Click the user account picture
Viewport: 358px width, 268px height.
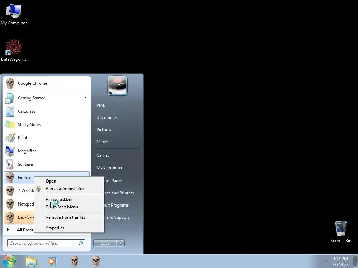(x=117, y=85)
